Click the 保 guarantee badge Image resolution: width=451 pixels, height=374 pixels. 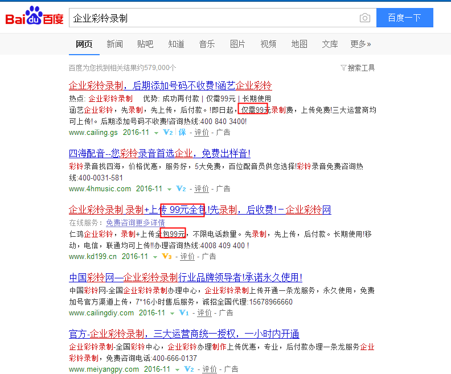pyautogui.click(x=182, y=132)
